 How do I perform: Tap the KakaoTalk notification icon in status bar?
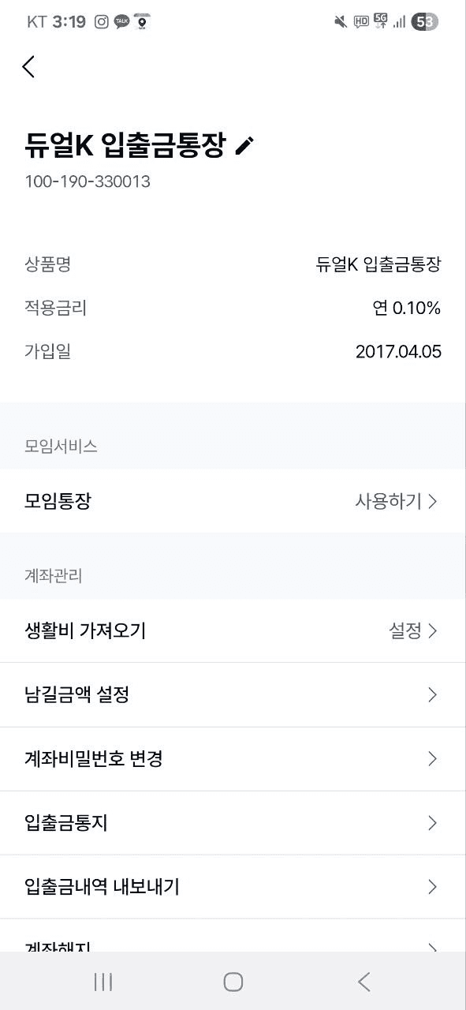coord(121,22)
